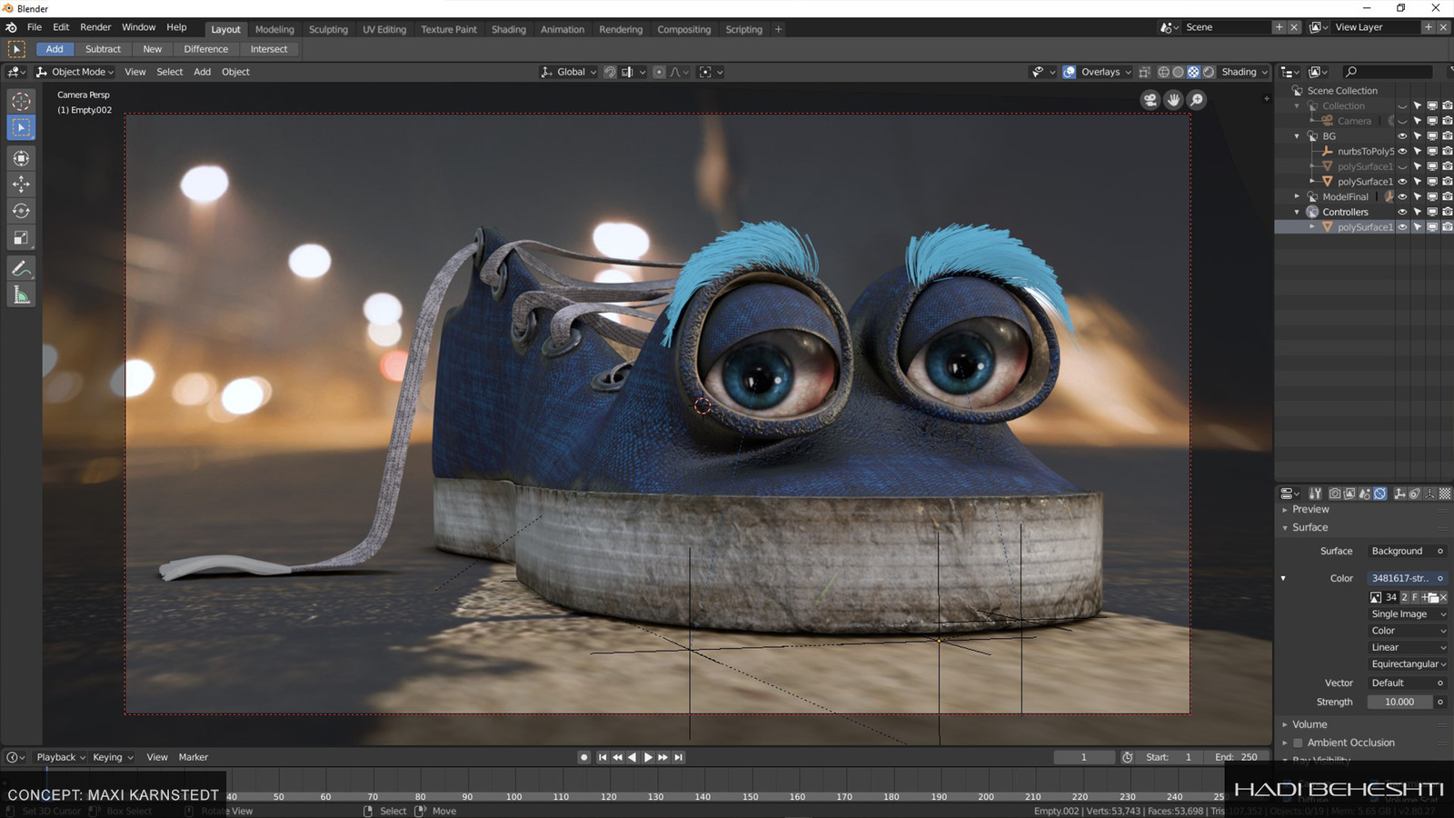Open the World properties tab

pyautogui.click(x=1379, y=494)
